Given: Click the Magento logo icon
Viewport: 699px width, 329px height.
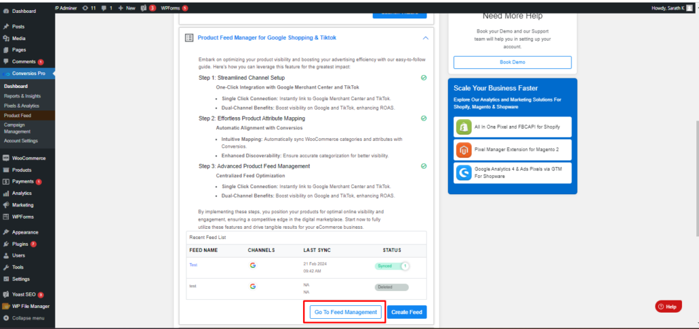Looking at the screenshot, I should coord(464,150).
